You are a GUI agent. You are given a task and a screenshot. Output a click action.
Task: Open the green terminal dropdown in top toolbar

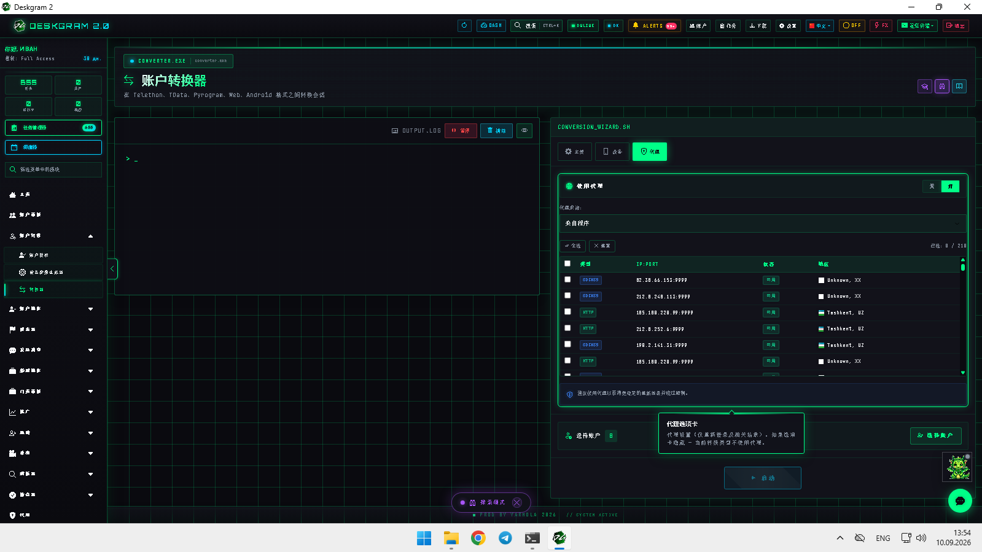click(917, 26)
